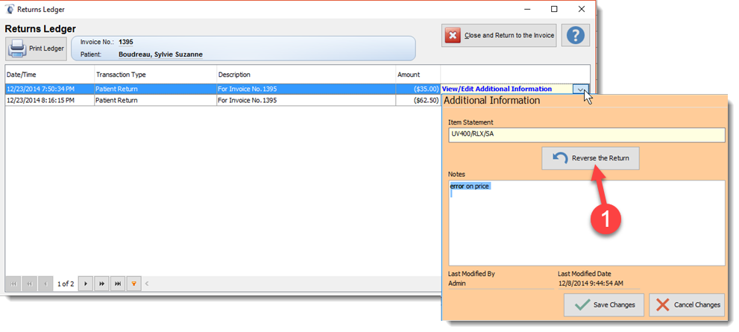
Task: Click the previous page double-arrow button
Action: [29, 284]
